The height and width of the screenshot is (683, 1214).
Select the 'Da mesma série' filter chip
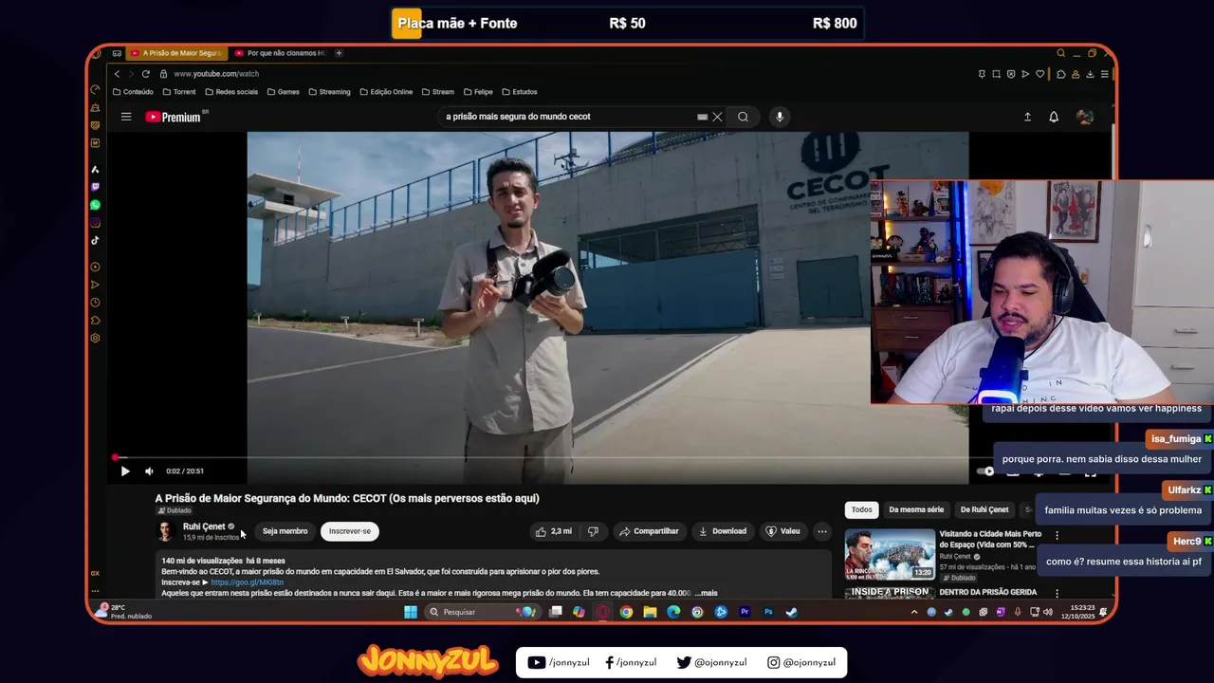[x=916, y=509]
